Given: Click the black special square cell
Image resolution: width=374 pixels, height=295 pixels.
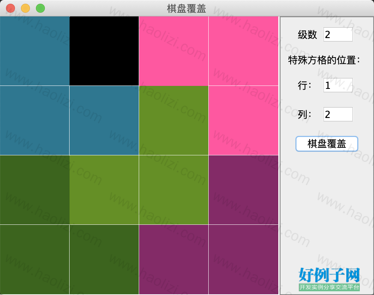Looking at the screenshot, I should point(104,51).
